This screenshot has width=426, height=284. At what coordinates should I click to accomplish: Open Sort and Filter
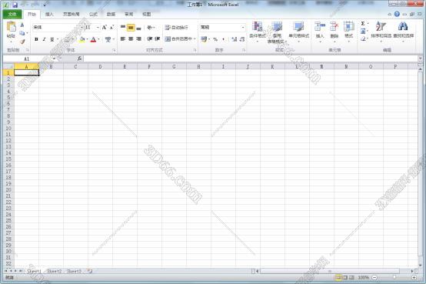pyautogui.click(x=381, y=32)
